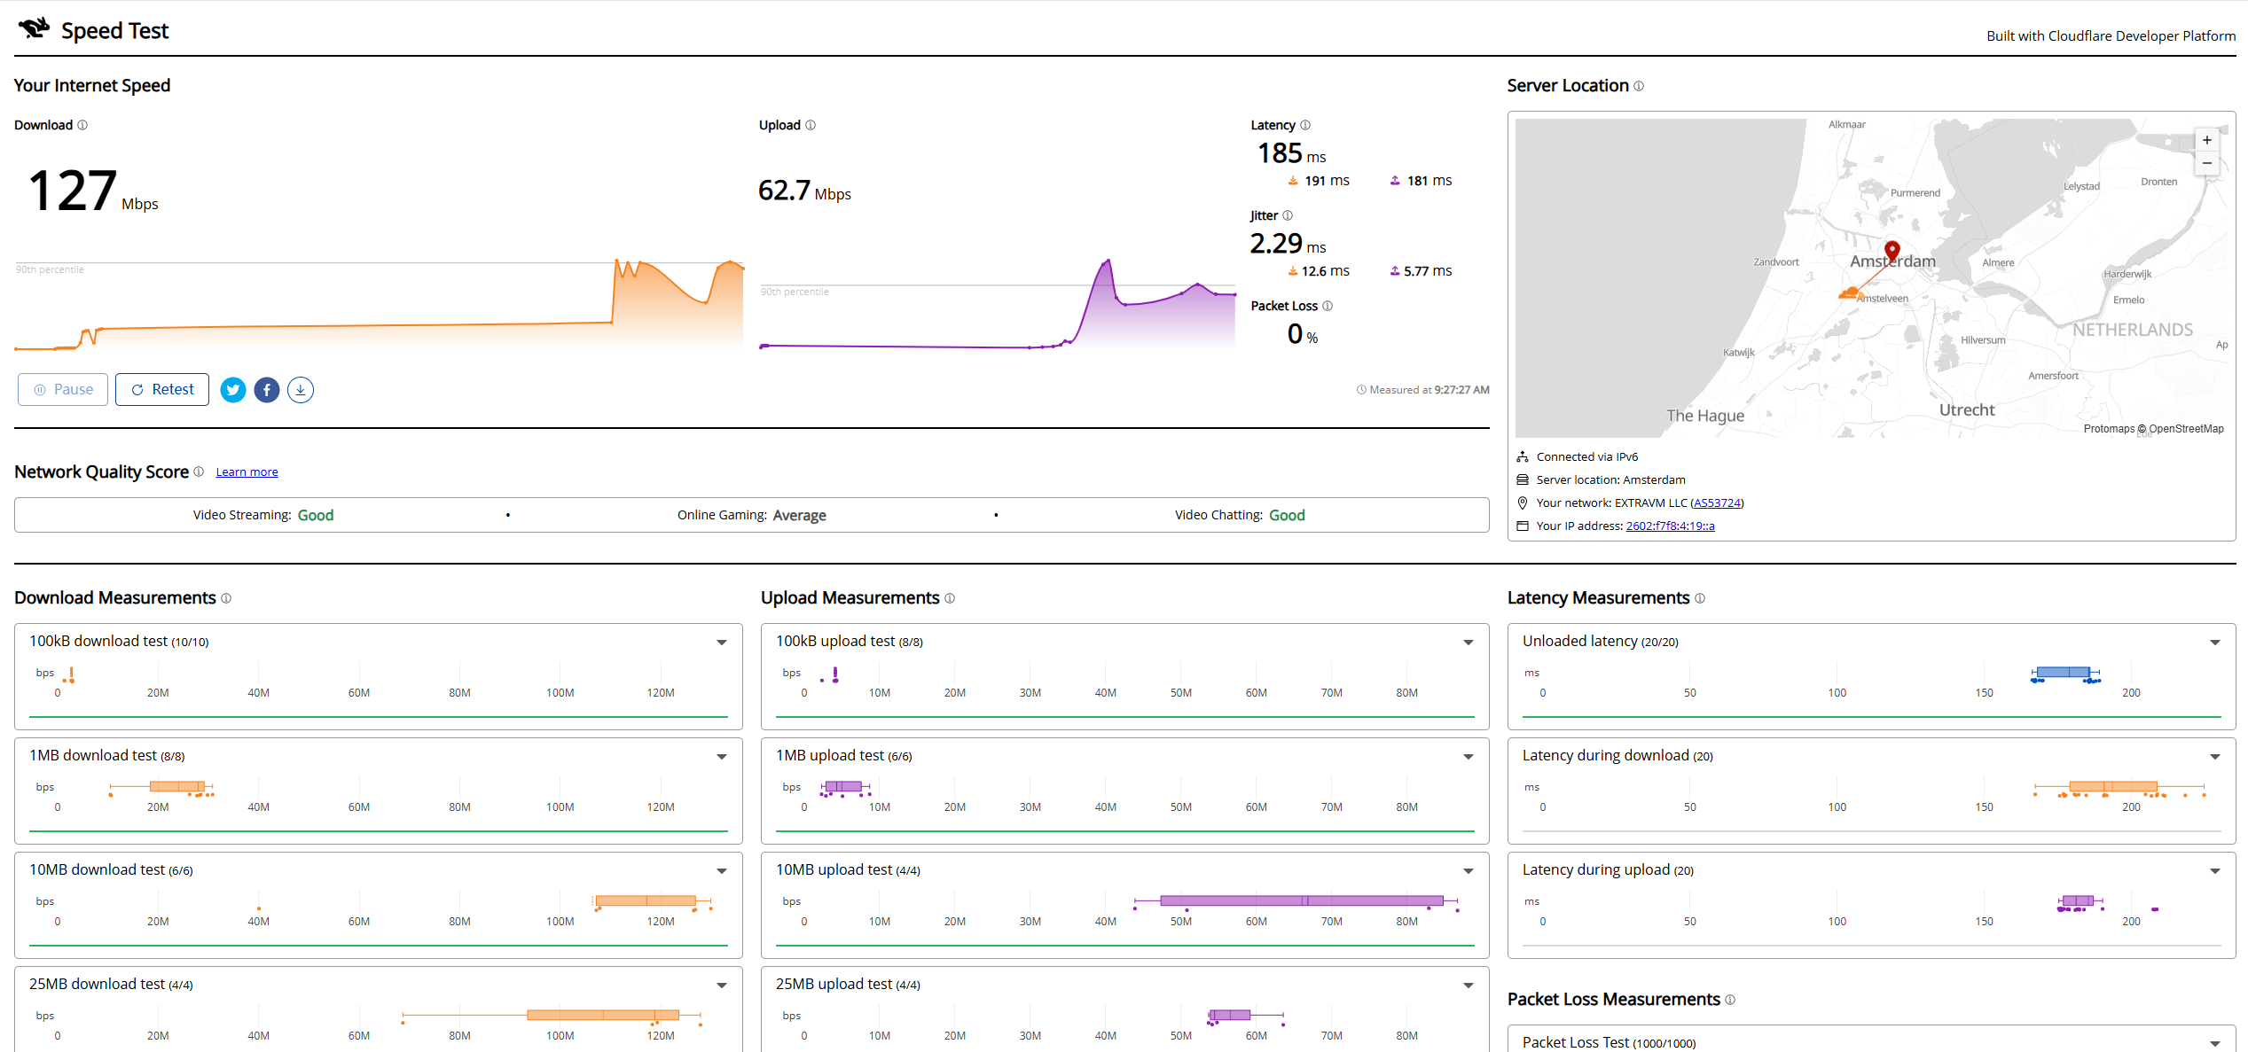The image size is (2248, 1052).
Task: Zoom in on the server map
Action: point(2206,140)
